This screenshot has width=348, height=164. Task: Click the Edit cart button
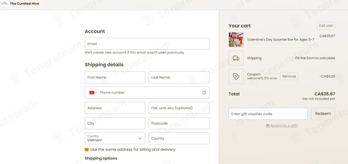326,26
